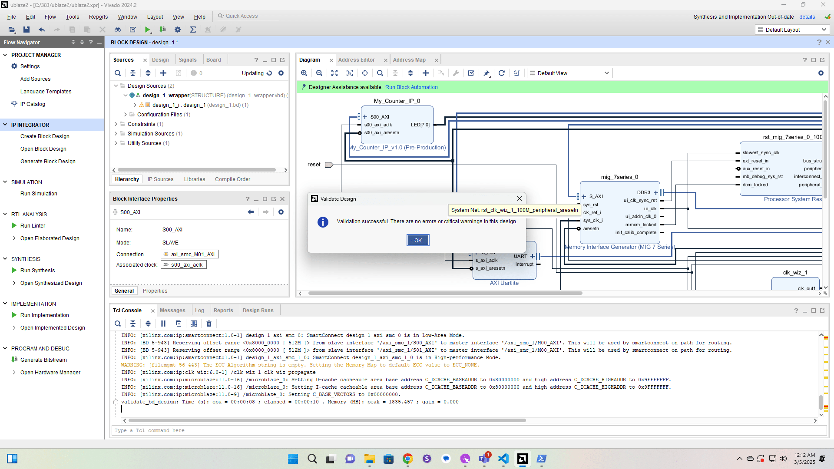Click the Add IP plus icon in Diagram
This screenshot has height=469, width=834.
(426, 73)
